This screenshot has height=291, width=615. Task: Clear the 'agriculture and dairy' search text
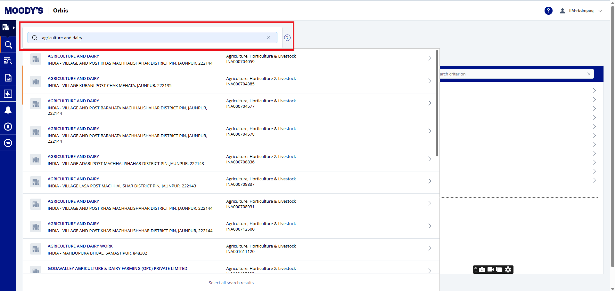tap(268, 38)
